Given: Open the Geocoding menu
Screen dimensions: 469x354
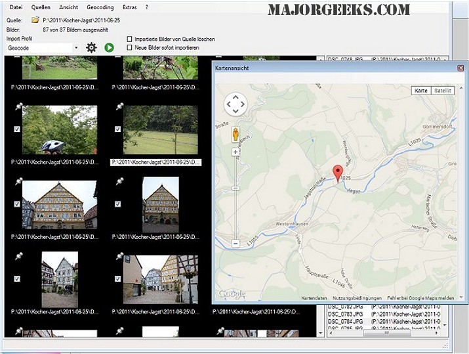Looking at the screenshot, I should pyautogui.click(x=100, y=7).
